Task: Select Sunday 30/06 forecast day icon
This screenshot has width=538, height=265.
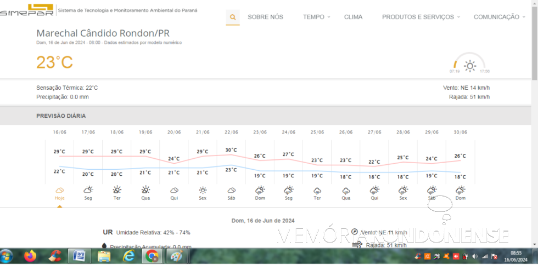Action: [460, 190]
